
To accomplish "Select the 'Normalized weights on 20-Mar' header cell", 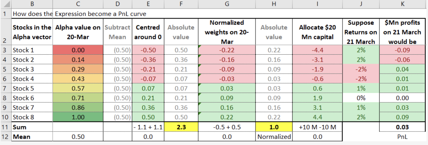I will coord(227,32).
